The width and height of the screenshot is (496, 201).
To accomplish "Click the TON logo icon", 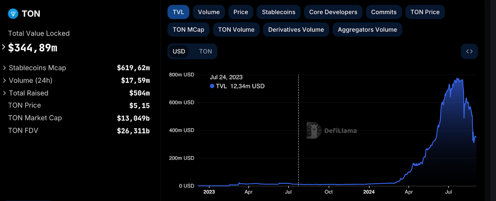I will [x=13, y=14].
